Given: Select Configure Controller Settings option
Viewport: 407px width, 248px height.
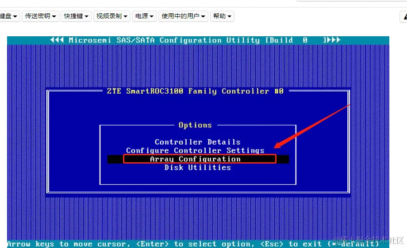Looking at the screenshot, I should 195,150.
